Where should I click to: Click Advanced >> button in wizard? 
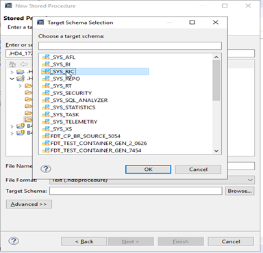[29, 204]
